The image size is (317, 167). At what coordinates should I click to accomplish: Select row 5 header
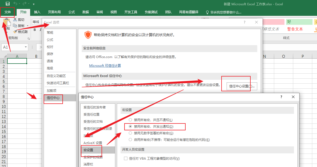coord(4,82)
